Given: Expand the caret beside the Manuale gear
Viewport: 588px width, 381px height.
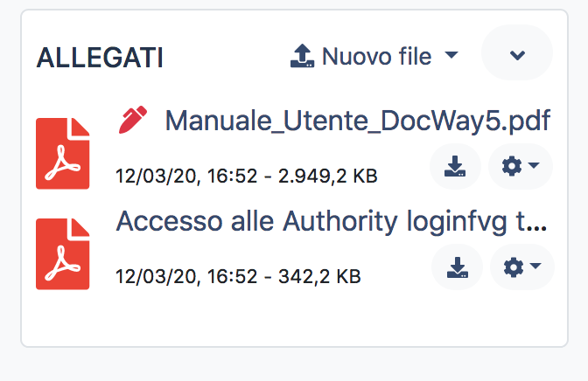Looking at the screenshot, I should pos(534,165).
